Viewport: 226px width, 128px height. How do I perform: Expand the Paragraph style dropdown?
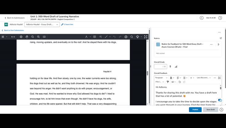[161, 78]
